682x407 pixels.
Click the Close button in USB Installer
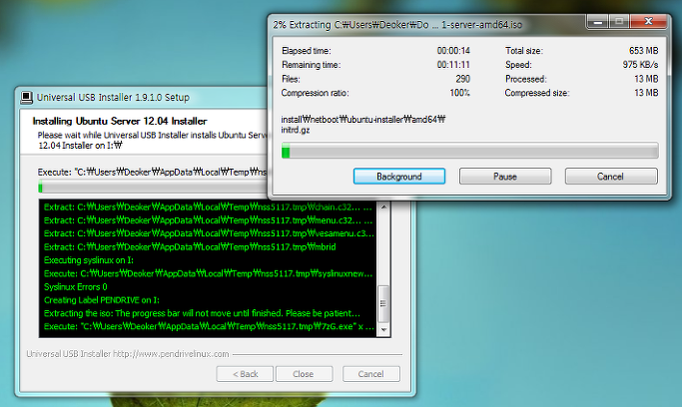[x=304, y=374]
